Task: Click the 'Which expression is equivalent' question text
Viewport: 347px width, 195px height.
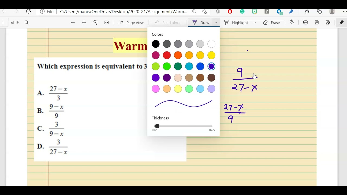Action: [92, 66]
